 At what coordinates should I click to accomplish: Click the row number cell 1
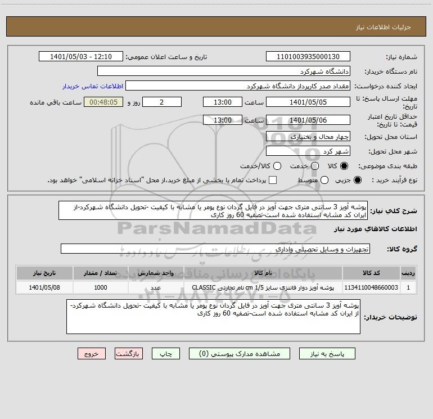[x=408, y=287]
